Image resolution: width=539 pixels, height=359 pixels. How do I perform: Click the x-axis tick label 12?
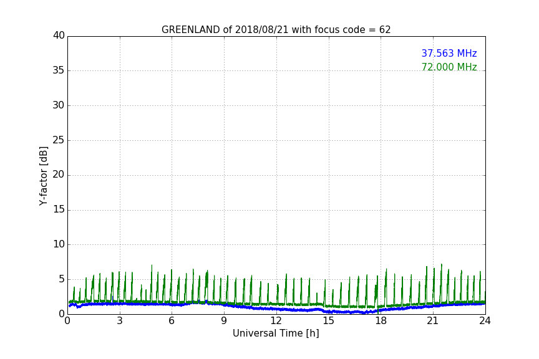(x=276, y=321)
